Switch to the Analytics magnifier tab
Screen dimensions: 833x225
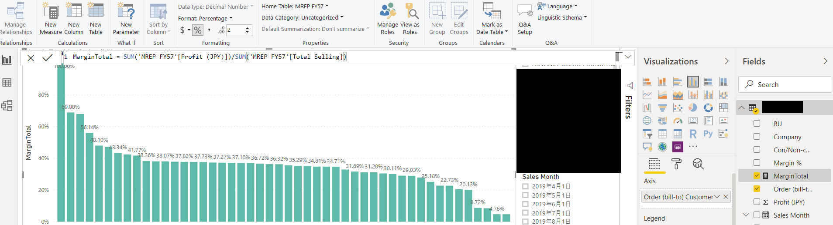click(x=698, y=164)
